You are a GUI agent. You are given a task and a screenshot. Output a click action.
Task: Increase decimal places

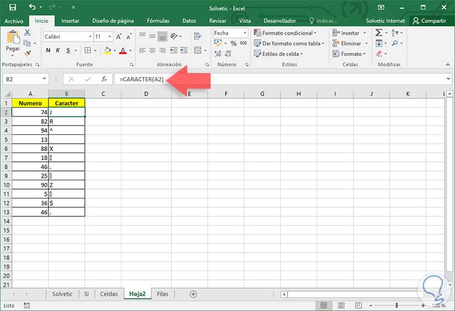218,53
